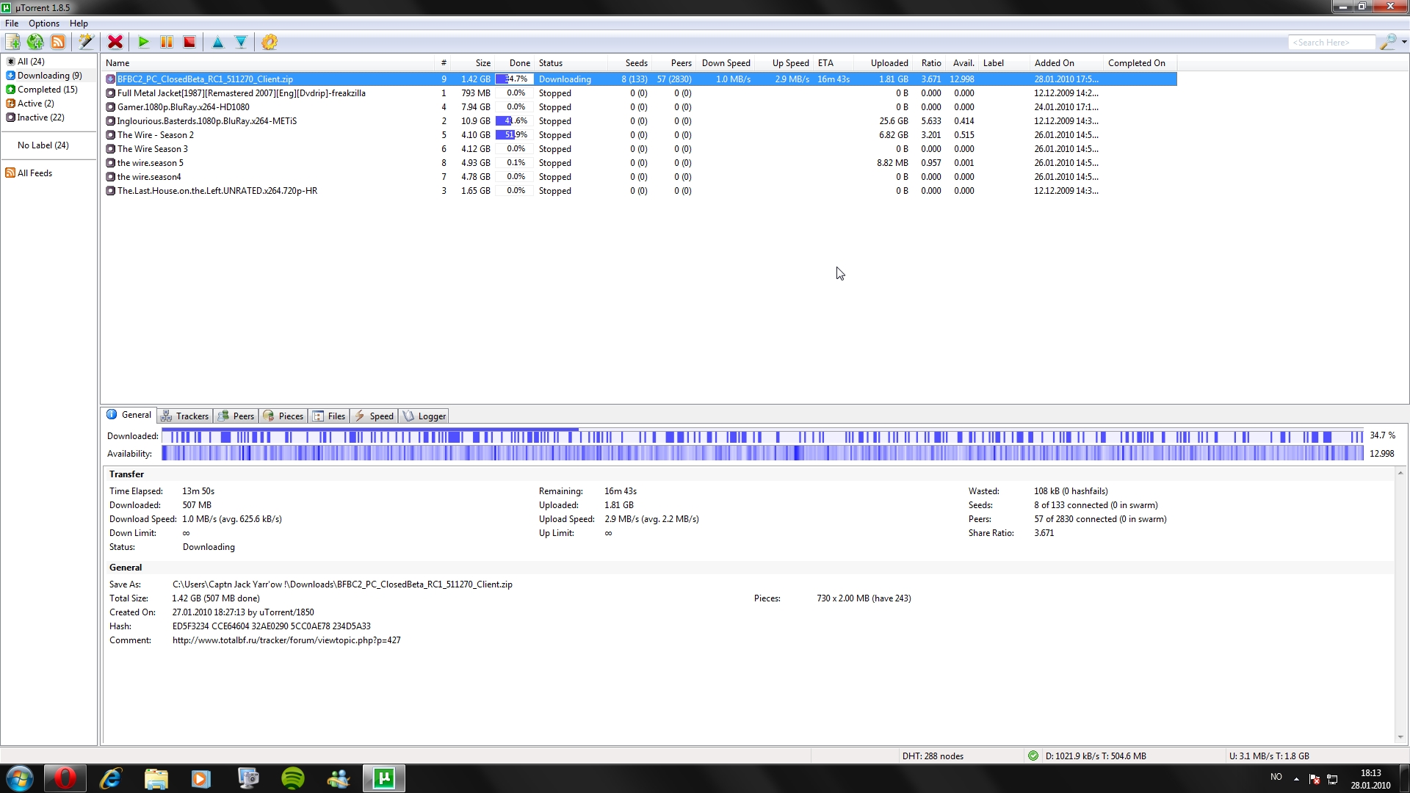The width and height of the screenshot is (1410, 793).
Task: Select the wire.season4 torrent
Action: click(639, 177)
